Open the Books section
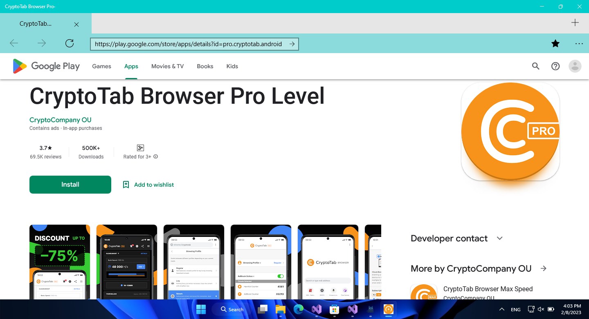 pyautogui.click(x=205, y=66)
